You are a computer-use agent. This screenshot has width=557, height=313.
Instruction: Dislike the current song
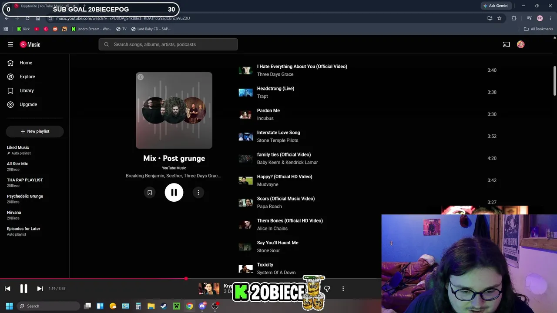pos(327,289)
